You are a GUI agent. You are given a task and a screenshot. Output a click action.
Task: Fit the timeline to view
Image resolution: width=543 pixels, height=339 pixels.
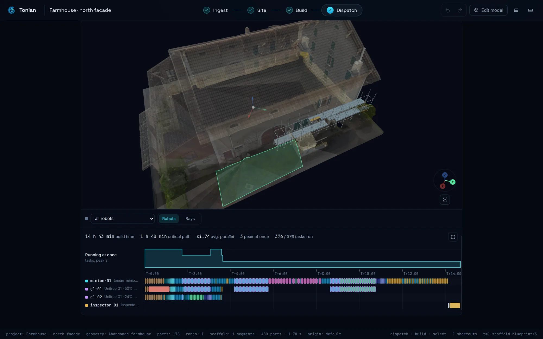click(x=453, y=237)
